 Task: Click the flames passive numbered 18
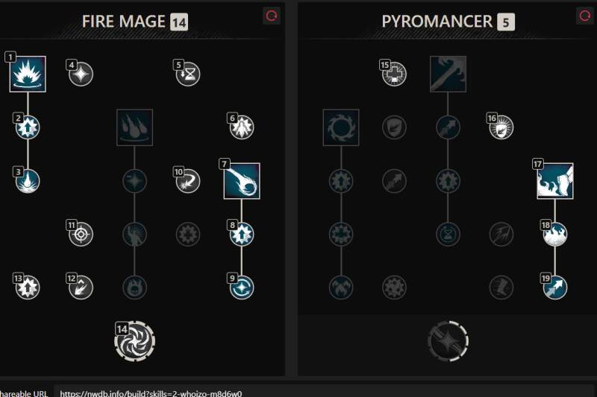point(555,234)
